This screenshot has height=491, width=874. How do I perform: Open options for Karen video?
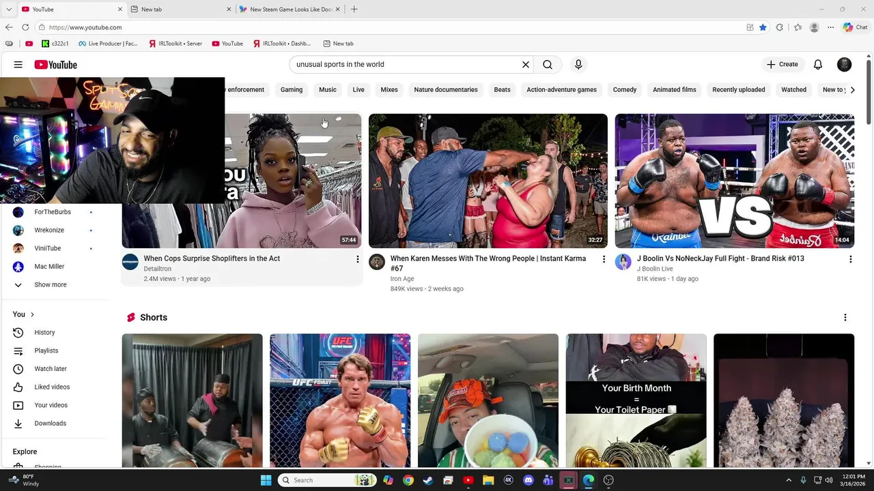click(x=604, y=259)
